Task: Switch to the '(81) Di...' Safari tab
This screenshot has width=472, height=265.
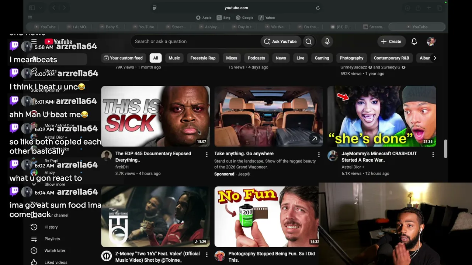Action: [341, 27]
